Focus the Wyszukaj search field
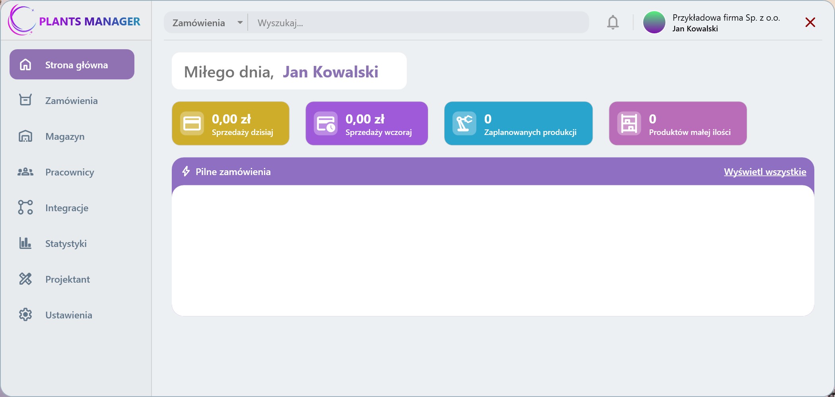835x397 pixels. click(417, 23)
